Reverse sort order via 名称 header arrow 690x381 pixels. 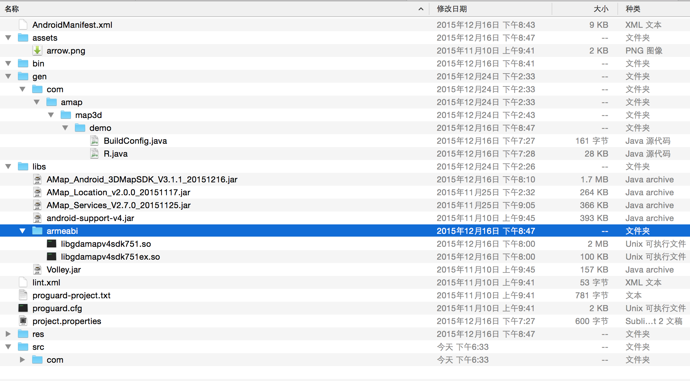coord(421,9)
